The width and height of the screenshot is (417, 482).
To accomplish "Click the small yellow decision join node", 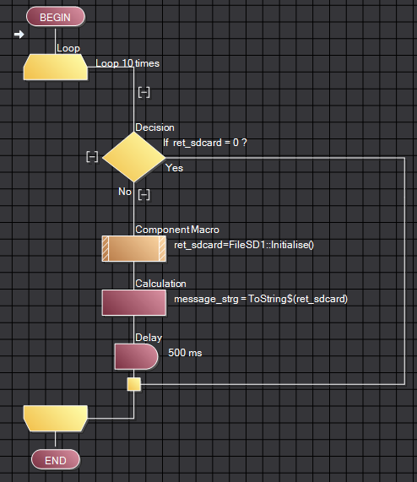I will tap(134, 384).
